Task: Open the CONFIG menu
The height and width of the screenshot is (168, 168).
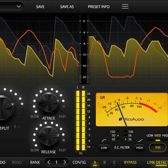Action: tap(79, 163)
